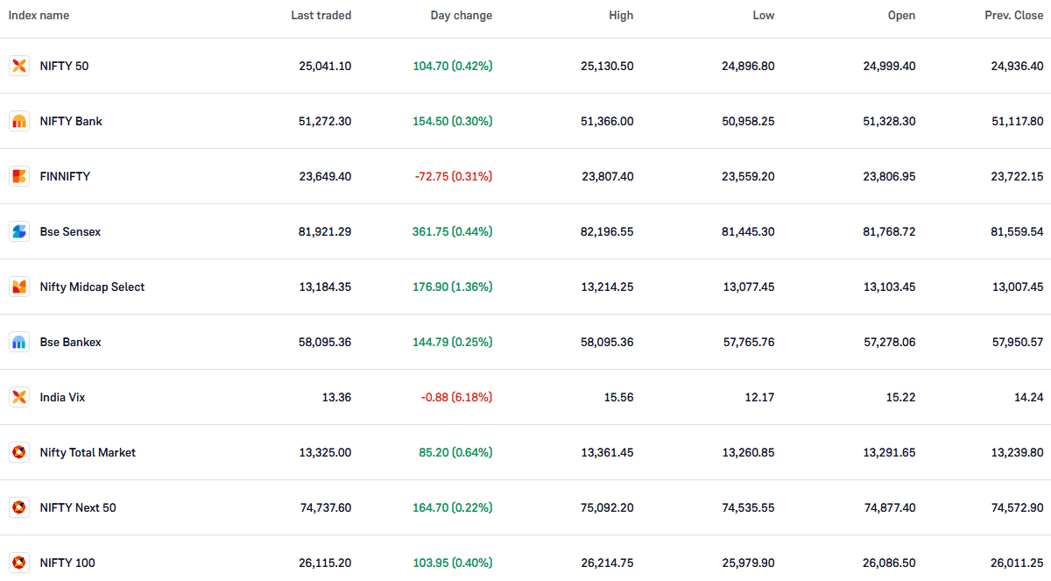Image resolution: width=1051 pixels, height=581 pixels.
Task: Sort by Last traded column header
Action: pyautogui.click(x=321, y=16)
